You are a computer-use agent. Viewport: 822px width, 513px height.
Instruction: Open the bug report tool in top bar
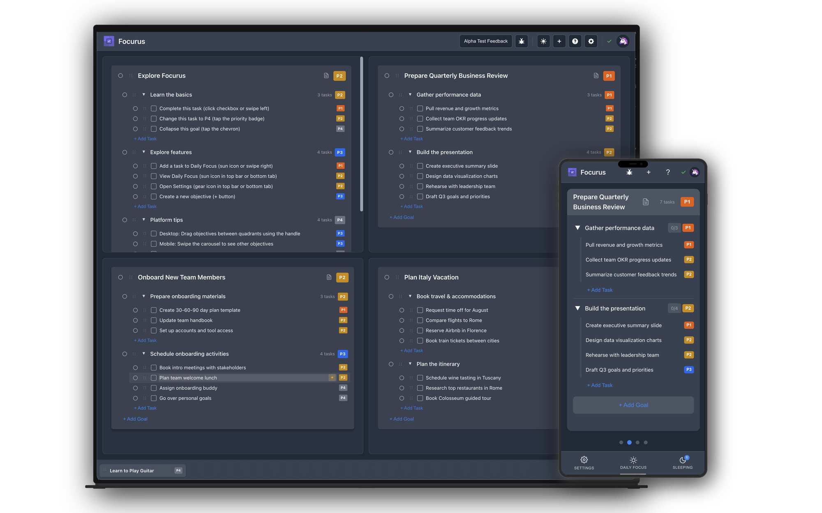[522, 41]
